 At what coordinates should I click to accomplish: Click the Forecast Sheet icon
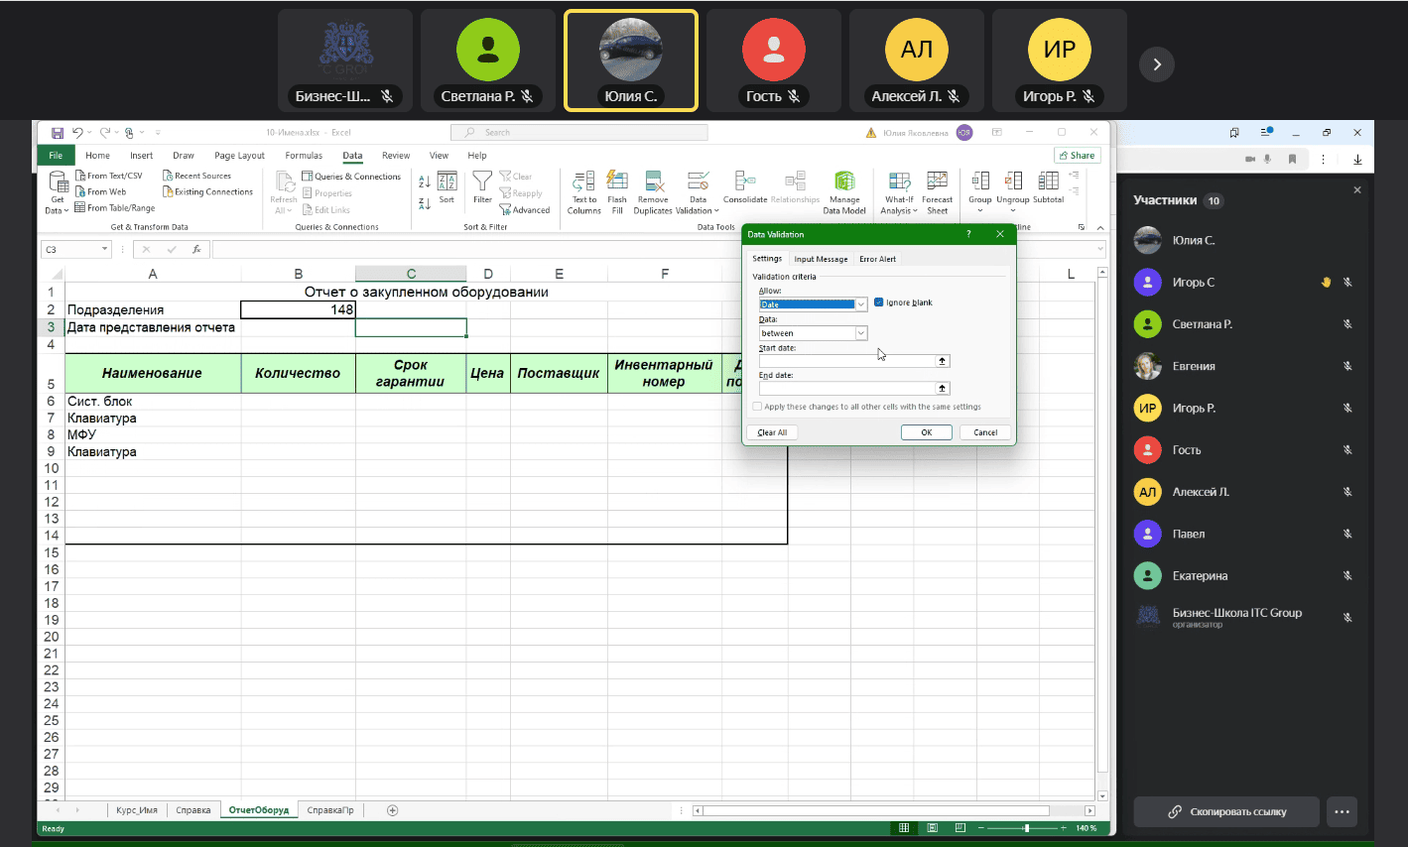tap(937, 181)
